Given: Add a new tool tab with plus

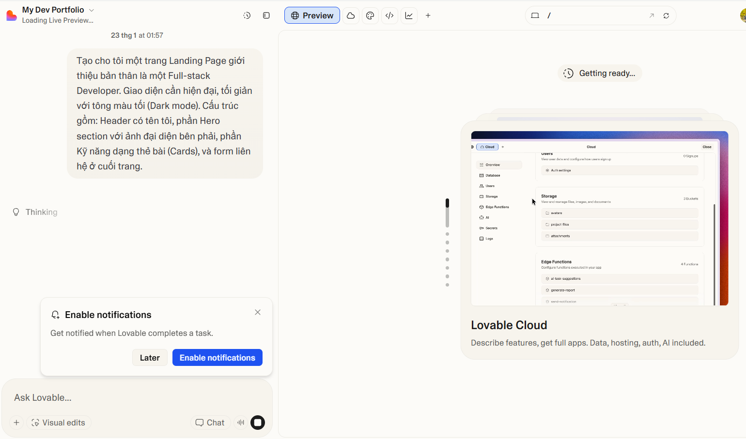Looking at the screenshot, I should coord(428,15).
